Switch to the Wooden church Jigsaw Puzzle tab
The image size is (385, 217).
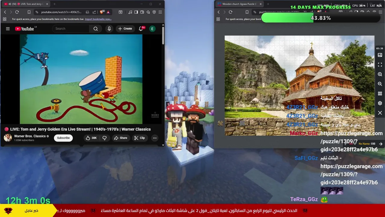point(240,4)
